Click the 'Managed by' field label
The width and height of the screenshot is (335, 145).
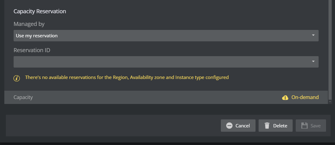click(x=29, y=24)
